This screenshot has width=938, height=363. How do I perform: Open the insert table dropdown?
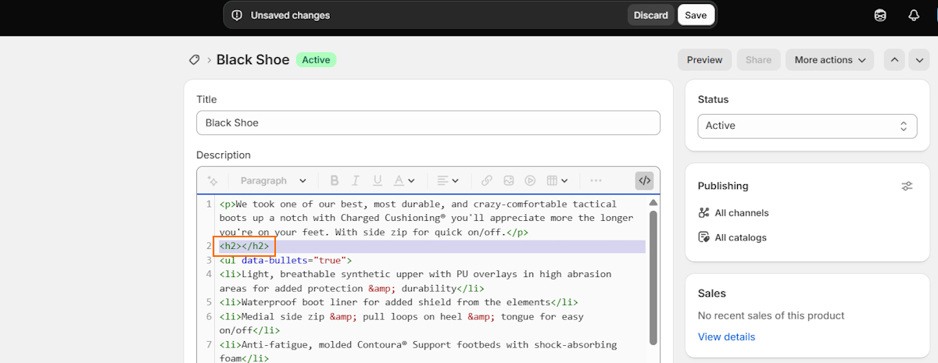[557, 180]
